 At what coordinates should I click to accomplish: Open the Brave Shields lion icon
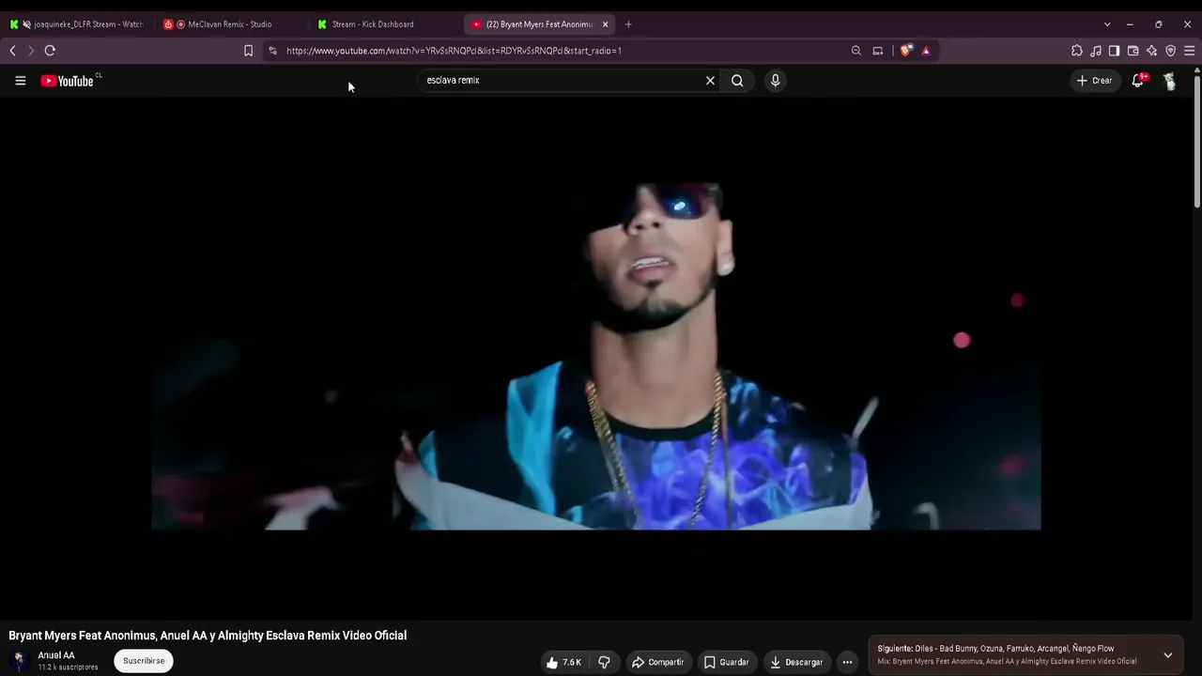click(905, 51)
